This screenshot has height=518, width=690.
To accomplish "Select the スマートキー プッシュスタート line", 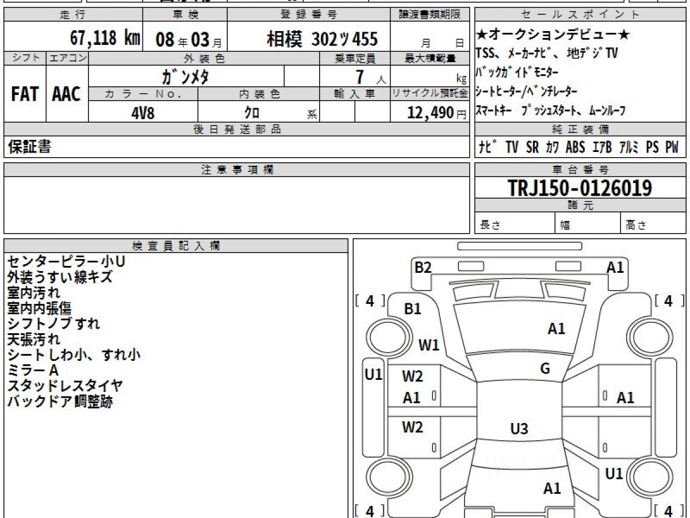I will click(x=550, y=111).
